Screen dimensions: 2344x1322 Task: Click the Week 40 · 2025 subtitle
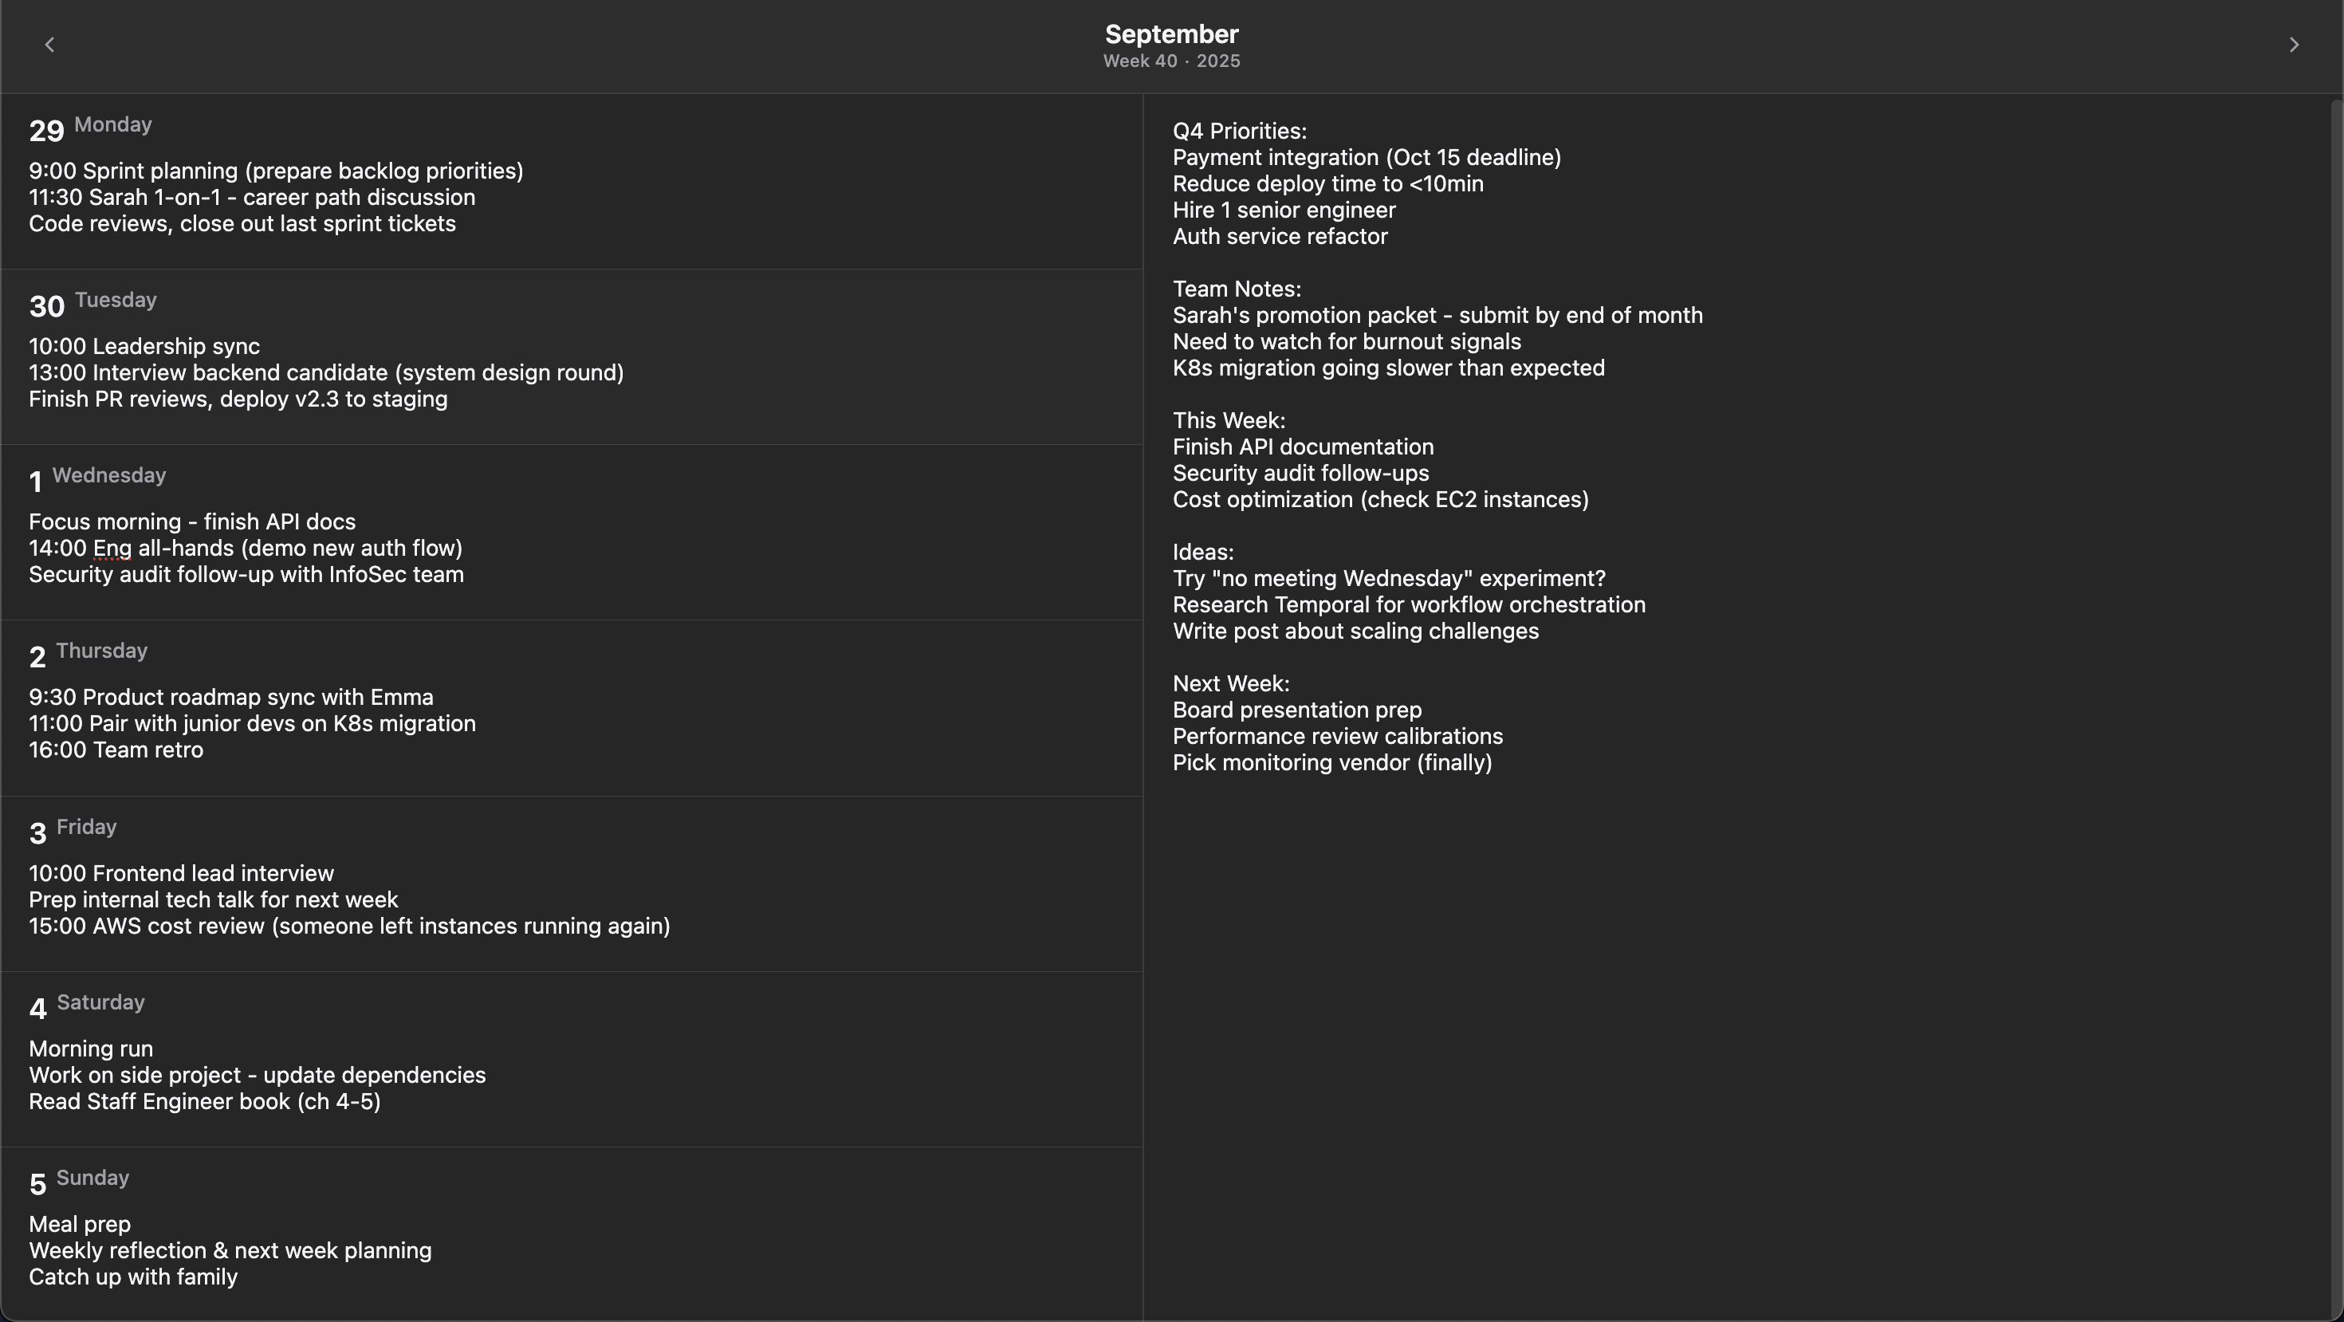click(1171, 61)
